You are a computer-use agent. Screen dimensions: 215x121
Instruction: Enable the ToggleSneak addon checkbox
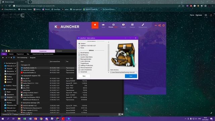click(x=79, y=64)
